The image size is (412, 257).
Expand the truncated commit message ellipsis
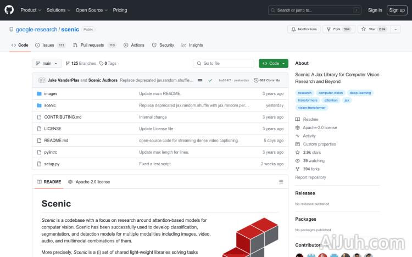pos(200,80)
